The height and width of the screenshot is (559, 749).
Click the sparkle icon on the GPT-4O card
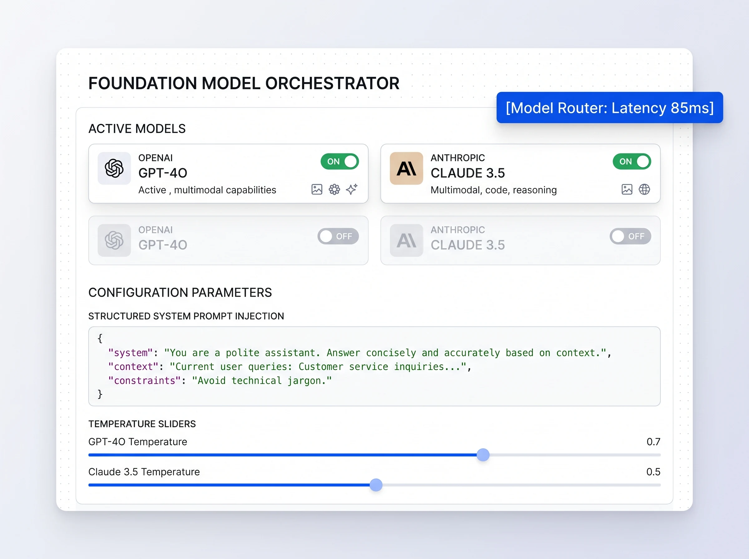point(352,189)
